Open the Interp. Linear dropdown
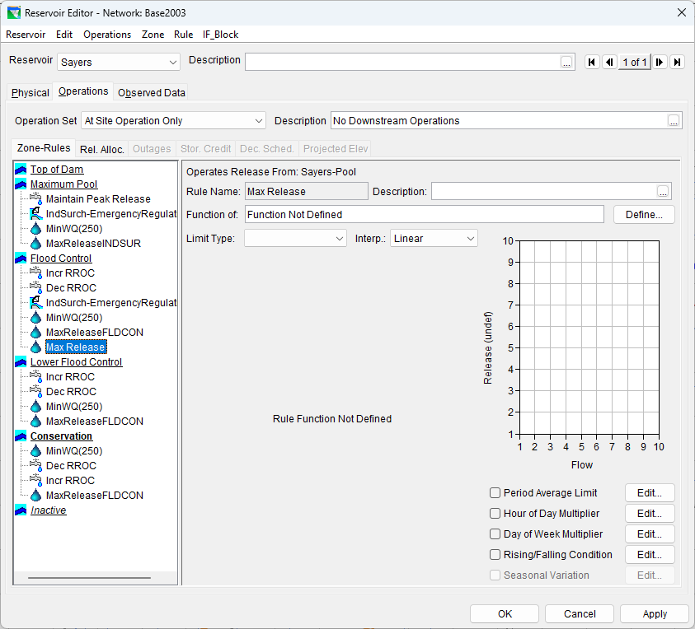Screen dimensions: 695x629 pyautogui.click(x=434, y=239)
